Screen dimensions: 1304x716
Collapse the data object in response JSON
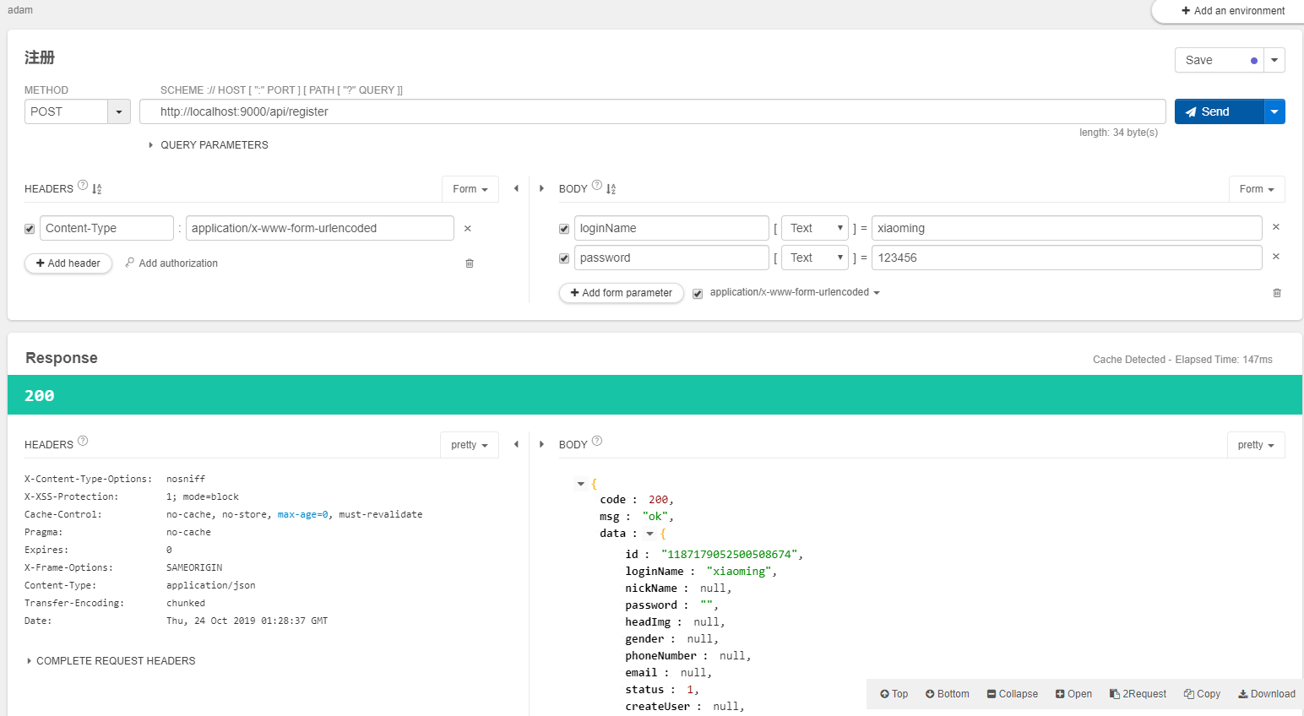click(x=649, y=534)
